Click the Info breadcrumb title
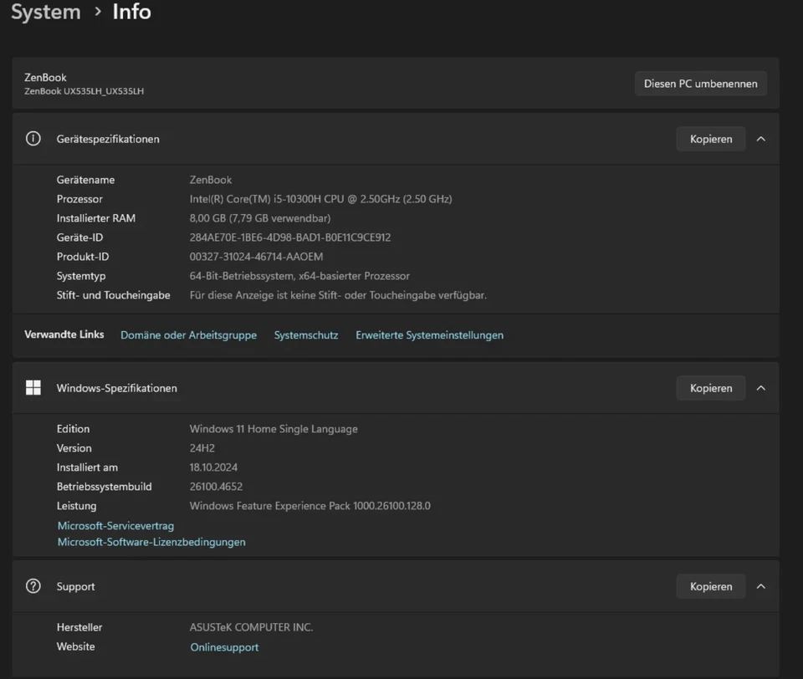This screenshot has height=679, width=803. point(132,13)
